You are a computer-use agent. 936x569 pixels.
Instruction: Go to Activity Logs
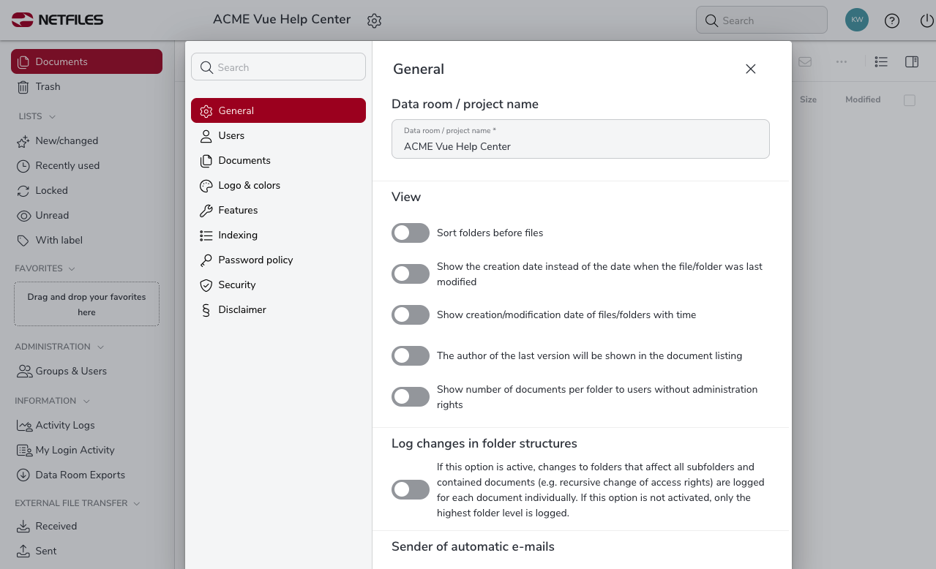point(64,426)
